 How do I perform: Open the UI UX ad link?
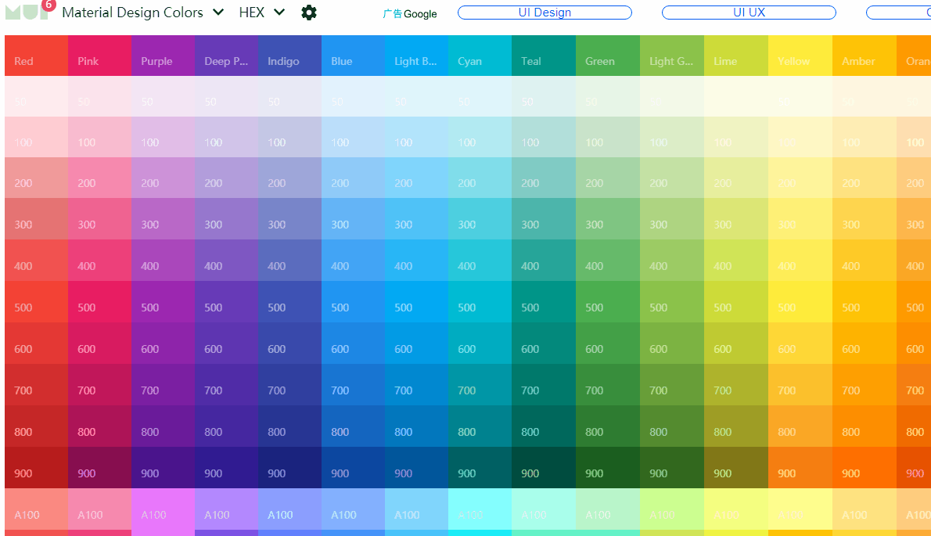click(x=749, y=13)
